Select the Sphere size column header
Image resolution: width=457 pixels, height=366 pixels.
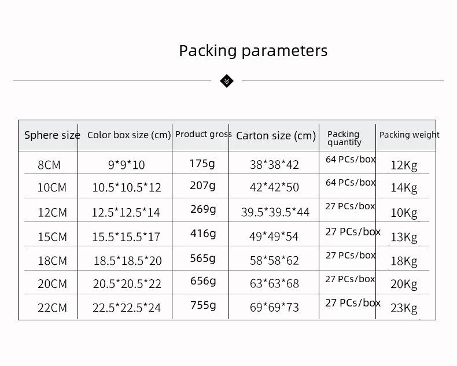pyautogui.click(x=52, y=135)
